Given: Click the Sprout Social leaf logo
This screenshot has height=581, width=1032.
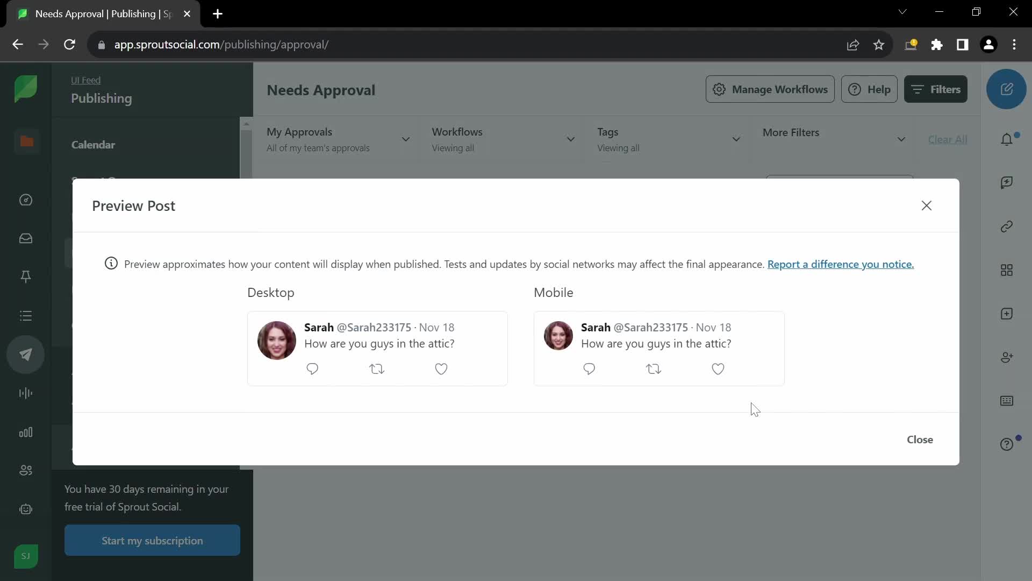Looking at the screenshot, I should pyautogui.click(x=26, y=88).
